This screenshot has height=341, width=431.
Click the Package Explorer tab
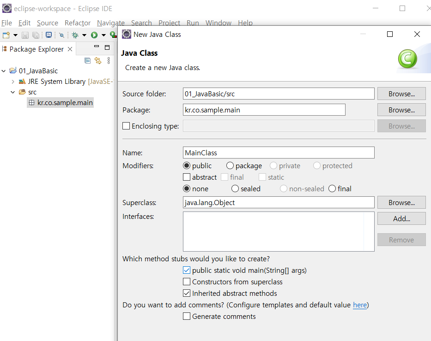pos(36,49)
